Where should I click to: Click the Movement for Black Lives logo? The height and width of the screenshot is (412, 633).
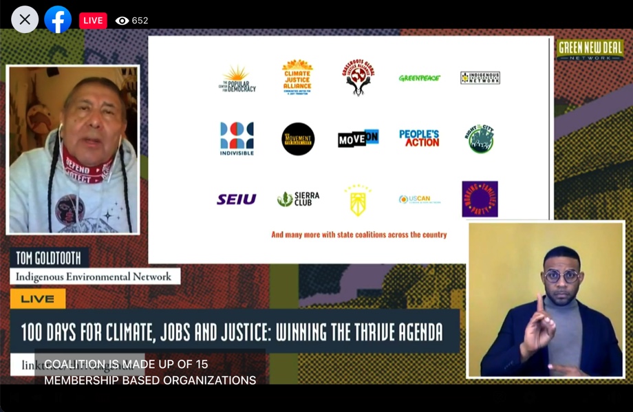[x=298, y=139]
